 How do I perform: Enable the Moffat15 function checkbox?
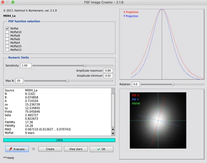tap(7, 50)
